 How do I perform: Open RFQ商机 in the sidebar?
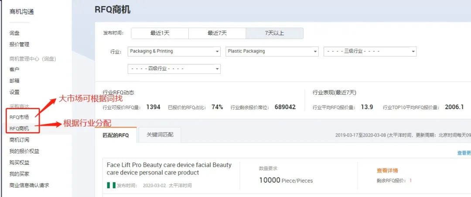(19, 128)
